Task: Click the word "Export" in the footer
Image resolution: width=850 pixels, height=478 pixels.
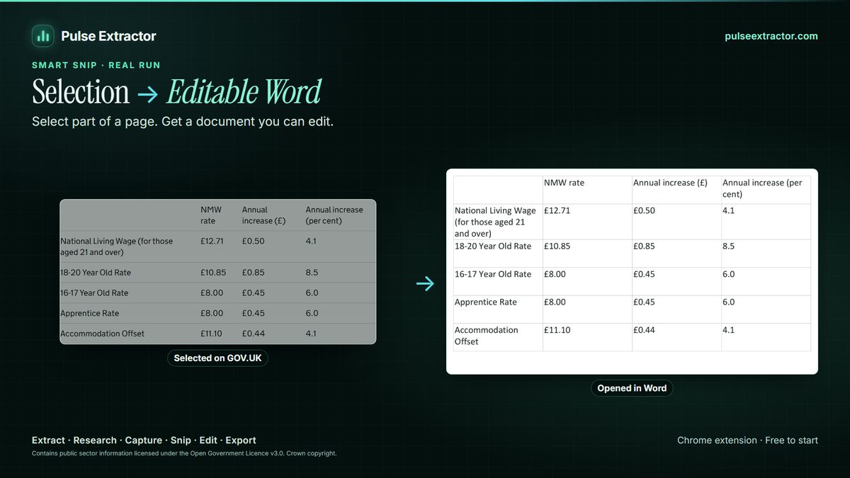Action: (241, 440)
